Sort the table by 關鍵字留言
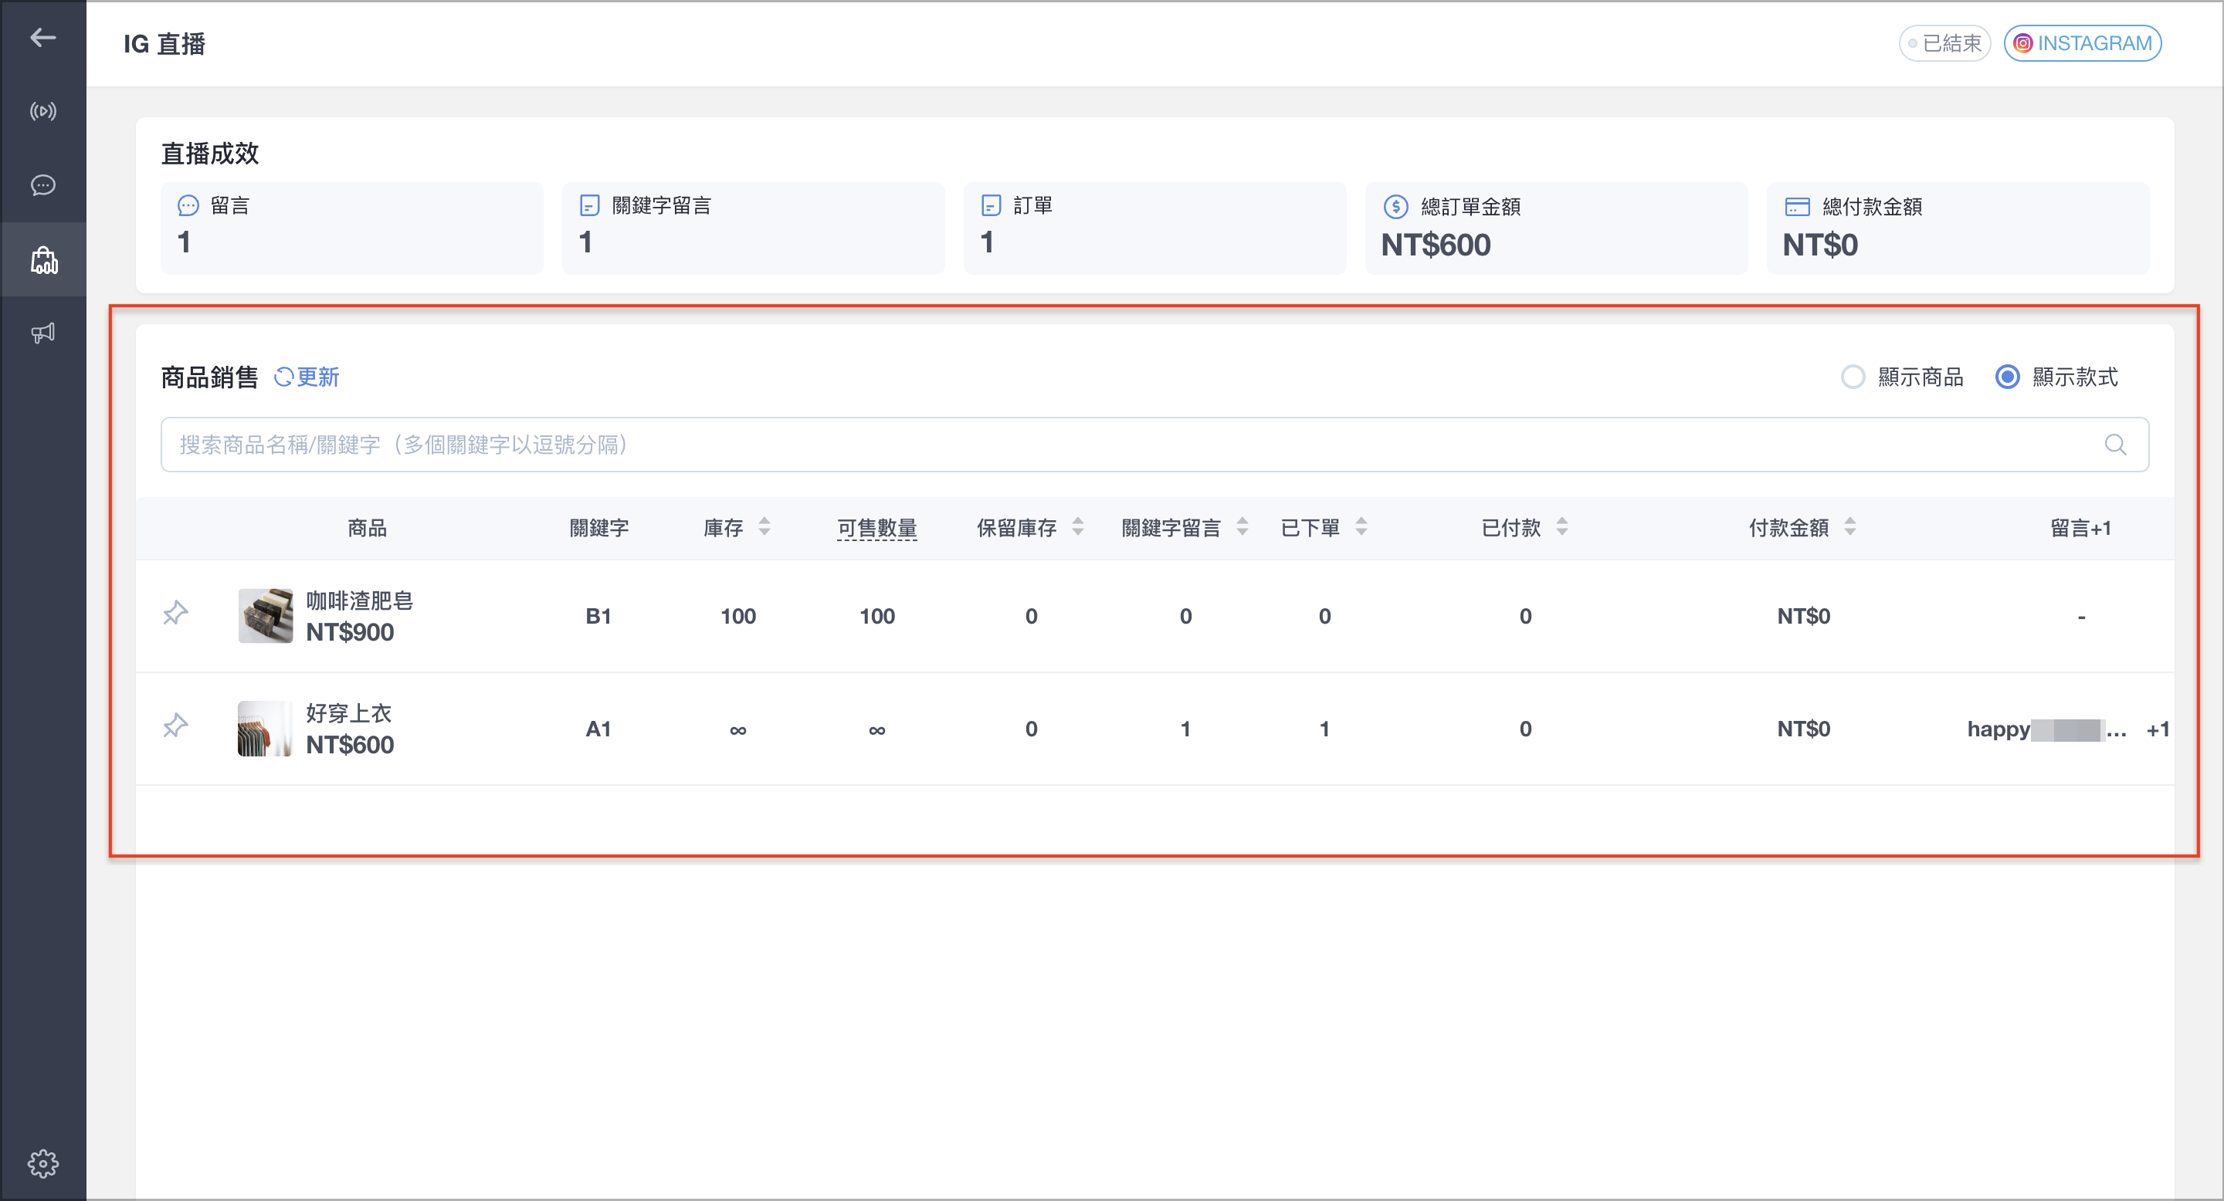The width and height of the screenshot is (2224, 1201). click(1243, 527)
